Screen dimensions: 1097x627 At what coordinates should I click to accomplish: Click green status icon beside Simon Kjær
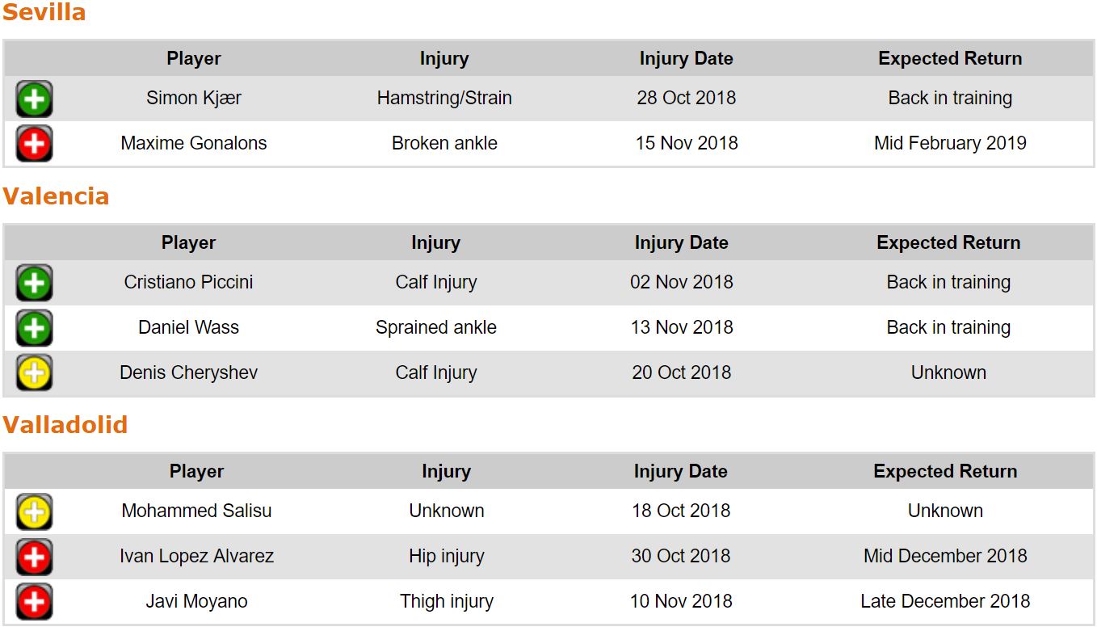34,99
